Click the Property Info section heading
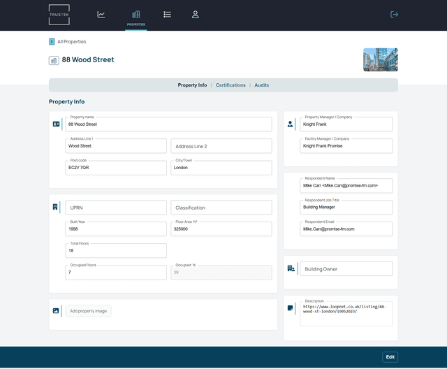The image size is (447, 369). [67, 102]
